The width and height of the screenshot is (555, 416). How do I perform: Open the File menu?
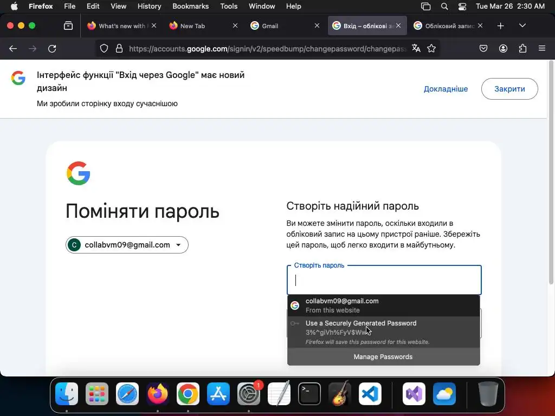70,6
